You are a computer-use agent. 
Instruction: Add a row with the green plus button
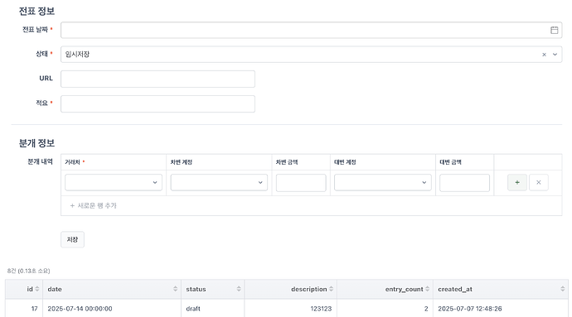tap(517, 183)
